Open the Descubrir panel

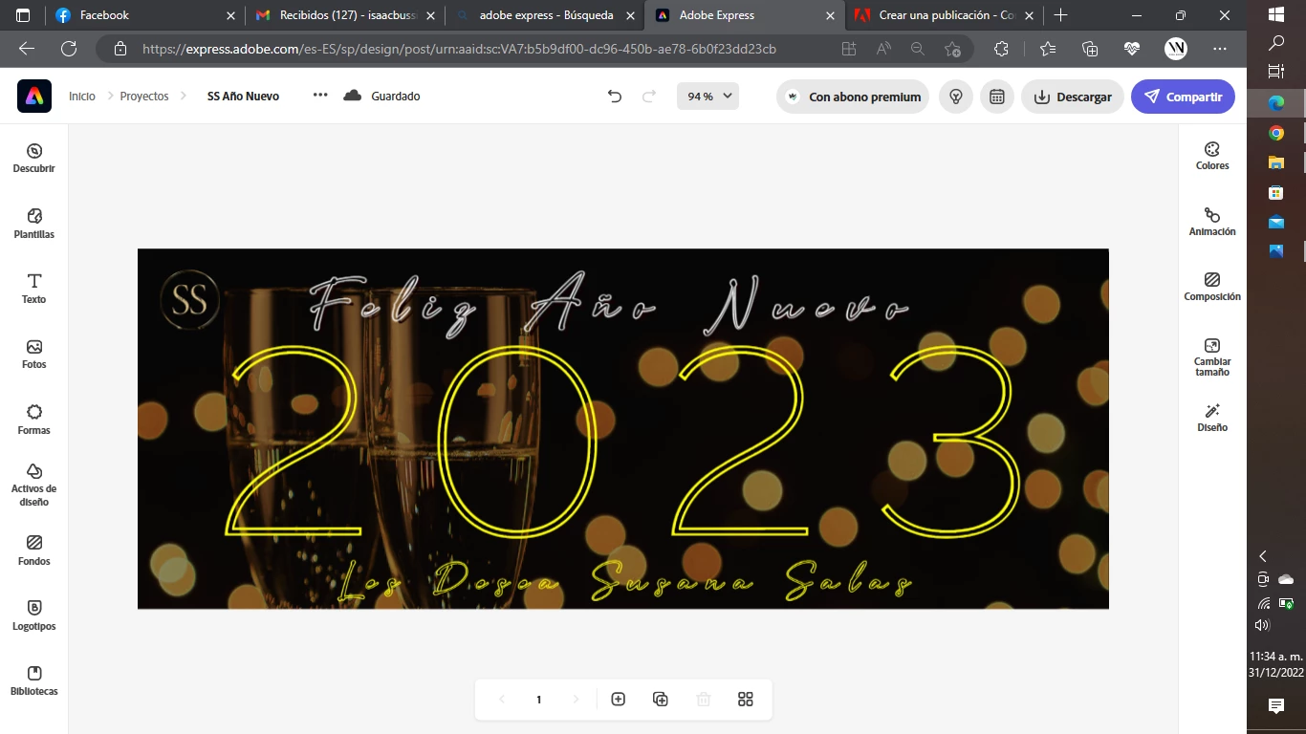[x=34, y=159]
